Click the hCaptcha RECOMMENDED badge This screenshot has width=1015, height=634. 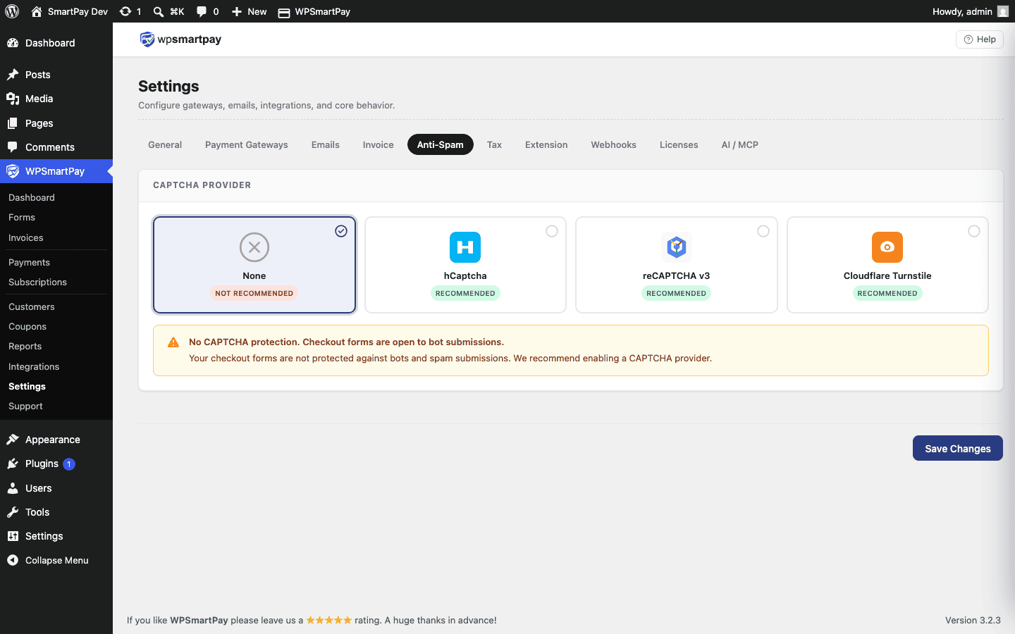465,293
